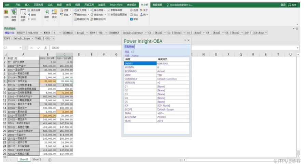Click the insert function fx icon
Viewport: 304px width, 166px height.
pos(45,48)
